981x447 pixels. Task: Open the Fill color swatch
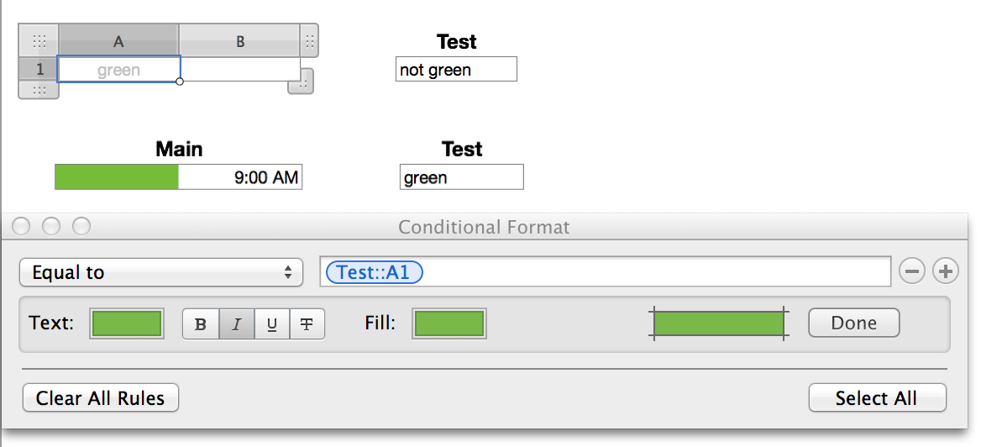(x=449, y=324)
